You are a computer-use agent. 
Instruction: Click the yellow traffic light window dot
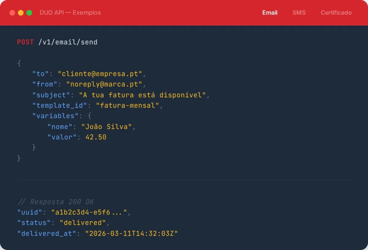click(20, 13)
